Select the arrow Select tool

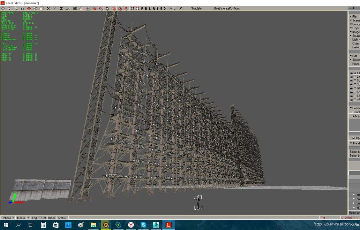(16, 8)
